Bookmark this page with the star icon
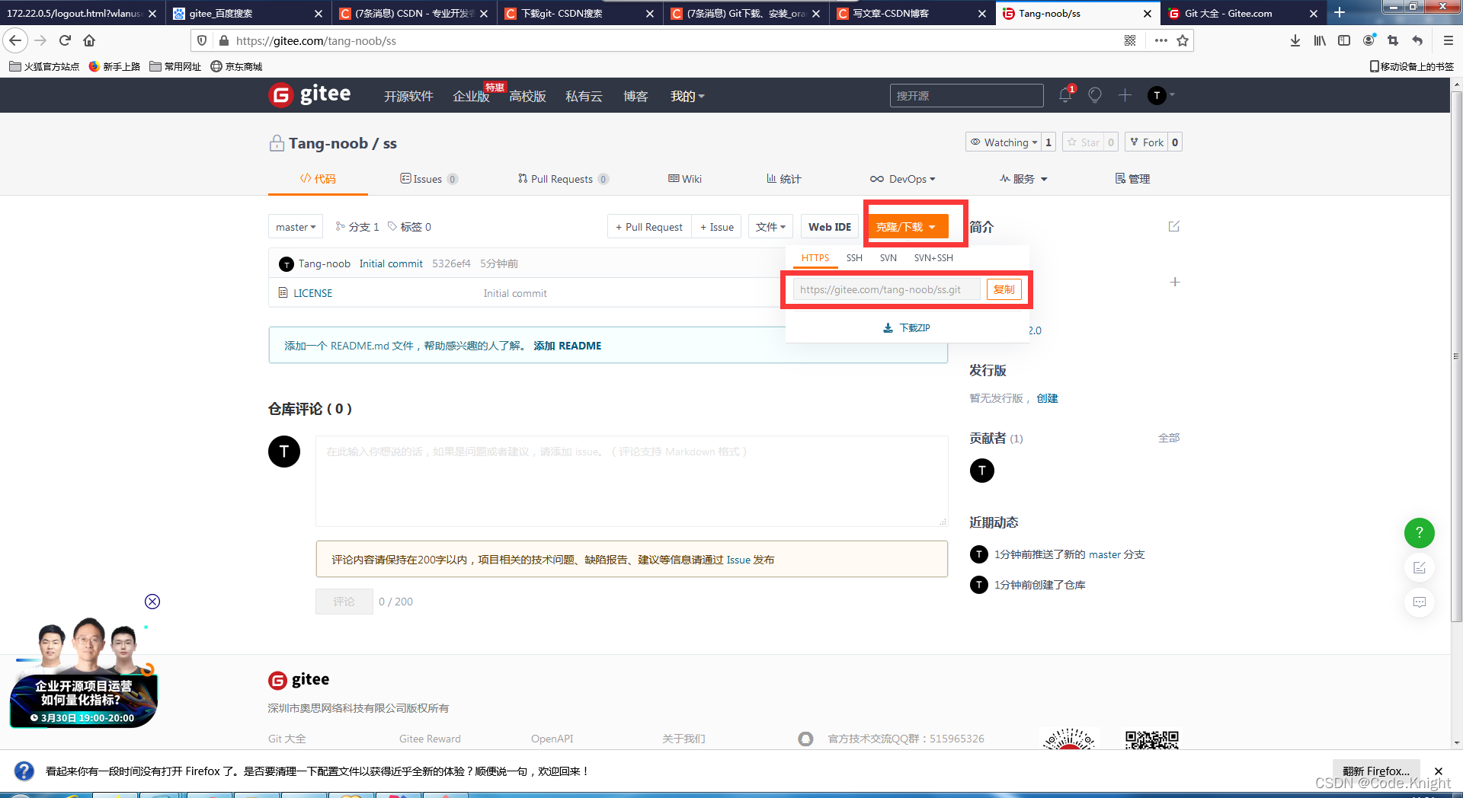The image size is (1463, 798). 1183,40
